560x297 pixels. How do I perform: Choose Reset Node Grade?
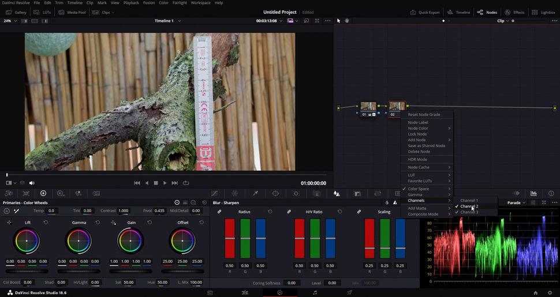[x=424, y=115]
